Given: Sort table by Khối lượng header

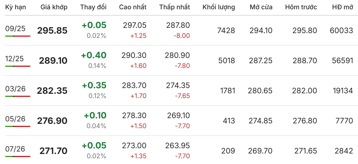Looking at the screenshot, I should [219, 7].
